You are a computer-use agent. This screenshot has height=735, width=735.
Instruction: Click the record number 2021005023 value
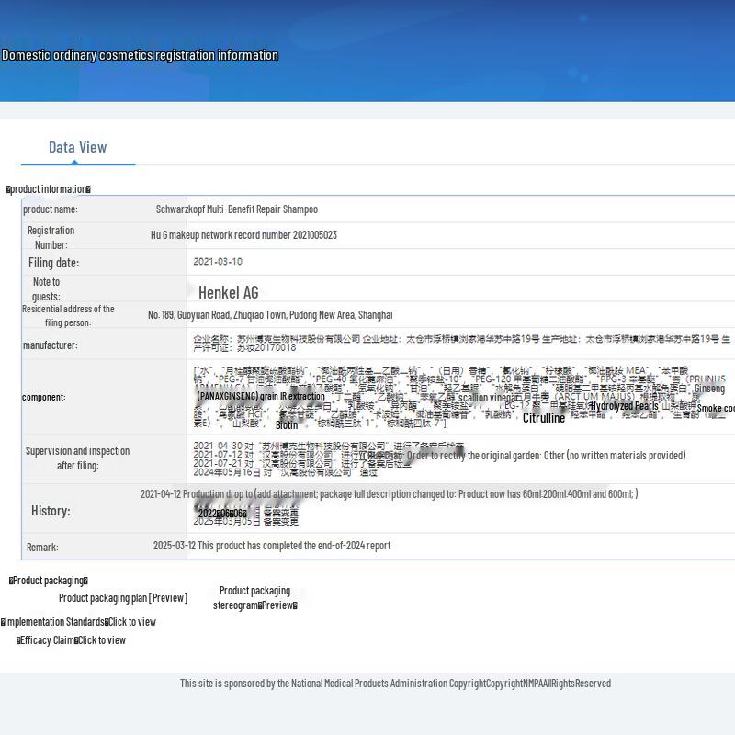tap(243, 235)
